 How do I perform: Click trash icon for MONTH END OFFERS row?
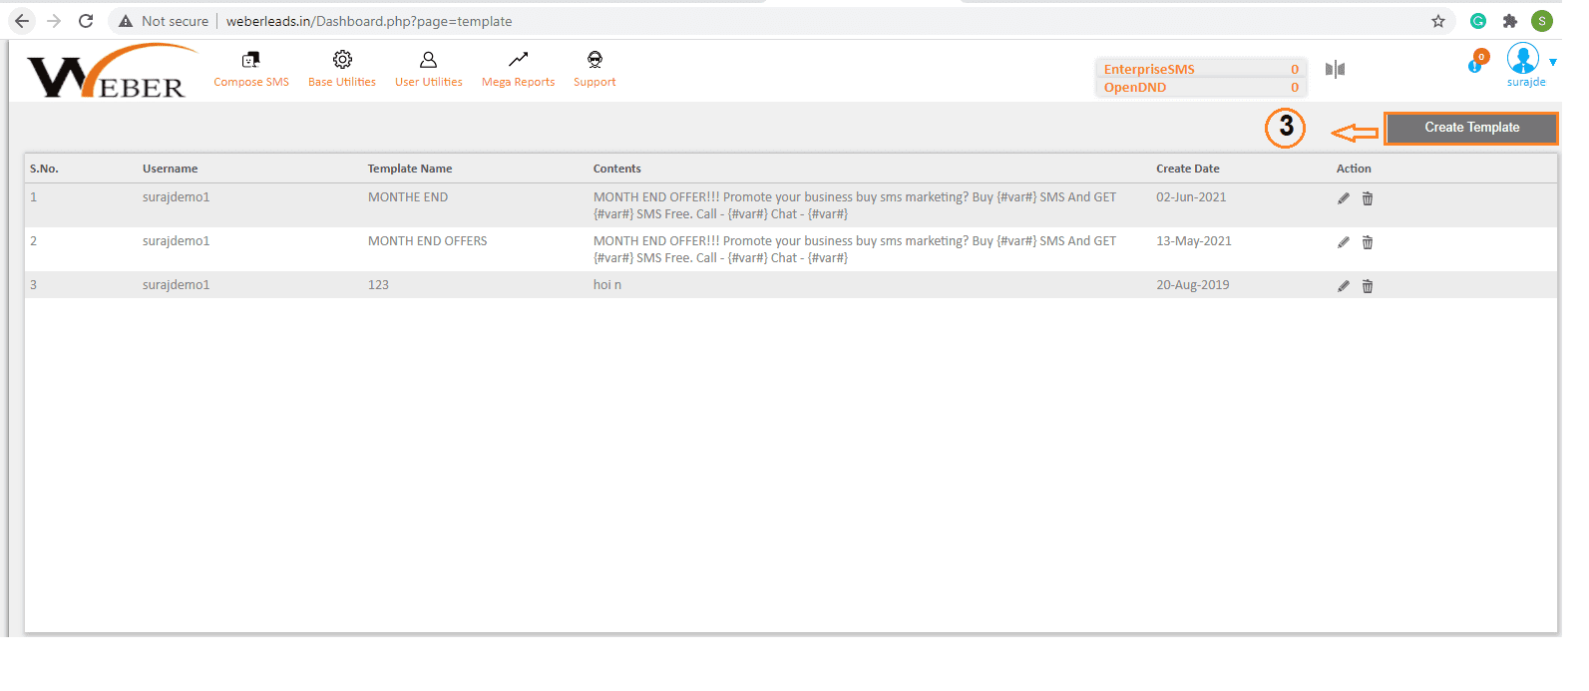(x=1368, y=242)
